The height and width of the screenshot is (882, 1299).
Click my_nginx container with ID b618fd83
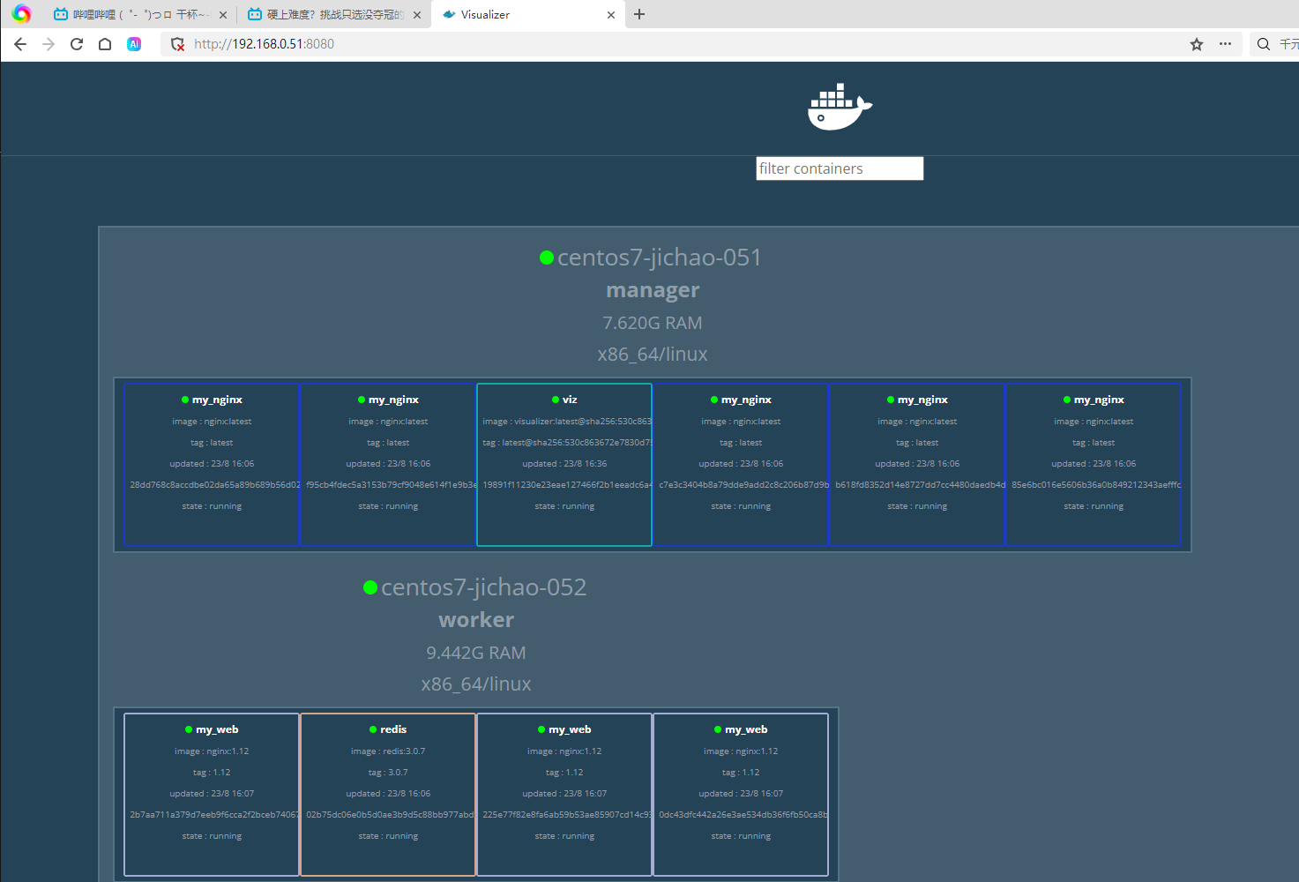pyautogui.click(x=917, y=465)
